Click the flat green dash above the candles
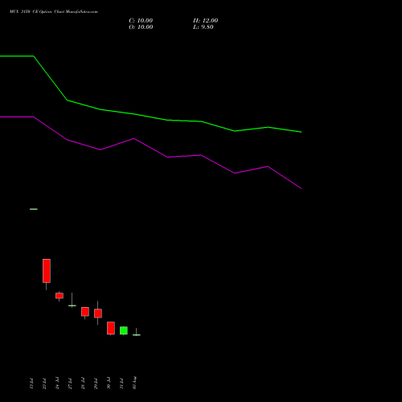 pyautogui.click(x=34, y=209)
